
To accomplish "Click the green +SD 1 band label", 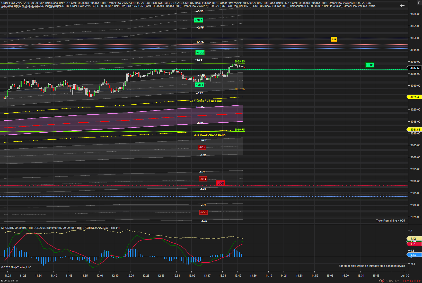I will tap(199, 85).
